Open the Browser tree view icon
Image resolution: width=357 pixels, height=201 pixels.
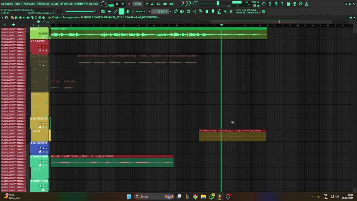[201, 11]
